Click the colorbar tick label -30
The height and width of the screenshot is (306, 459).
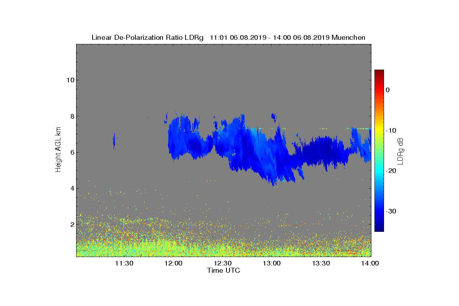click(x=391, y=211)
